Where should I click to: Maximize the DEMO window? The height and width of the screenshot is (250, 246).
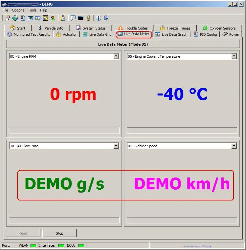pyautogui.click(x=235, y=4)
